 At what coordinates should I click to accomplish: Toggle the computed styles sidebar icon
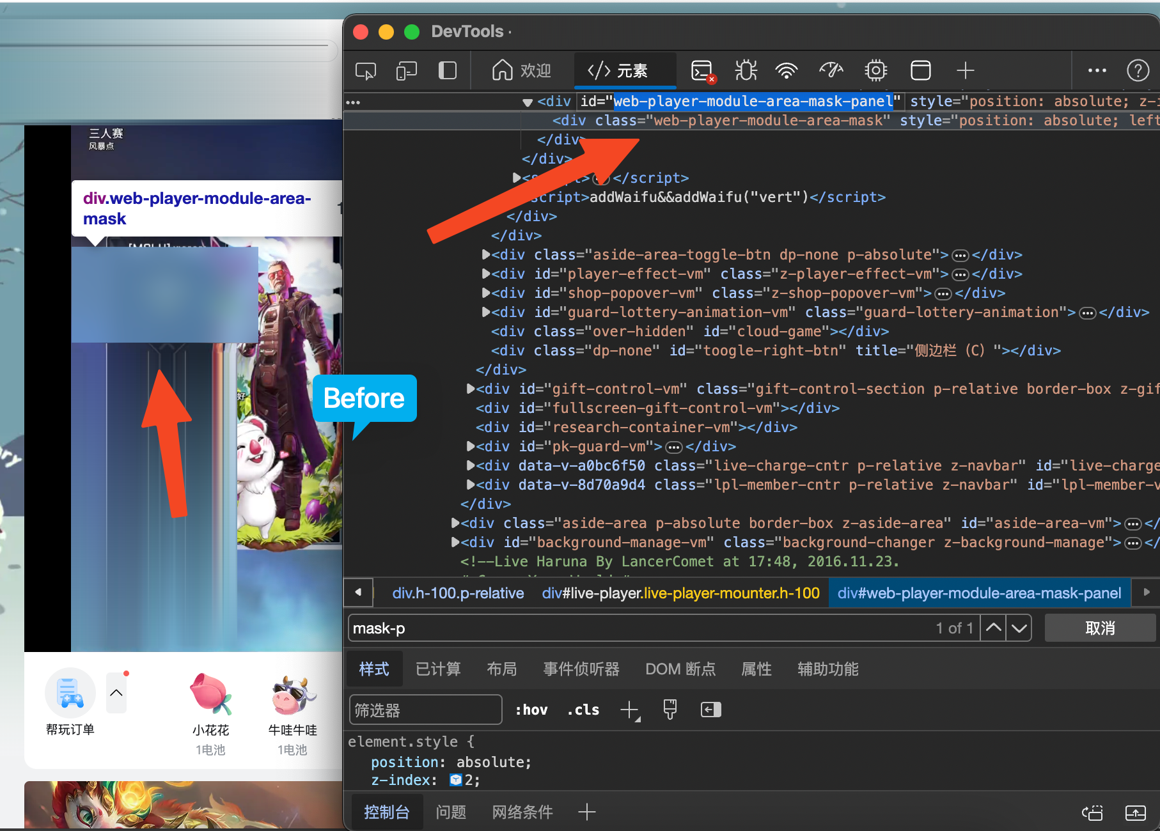pyautogui.click(x=711, y=710)
